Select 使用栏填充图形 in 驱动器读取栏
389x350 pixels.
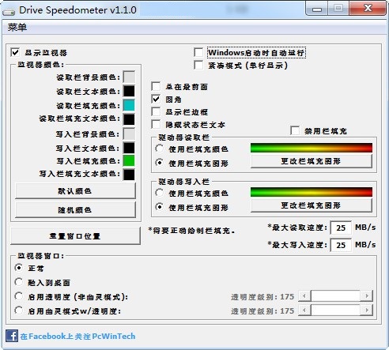click(x=160, y=163)
